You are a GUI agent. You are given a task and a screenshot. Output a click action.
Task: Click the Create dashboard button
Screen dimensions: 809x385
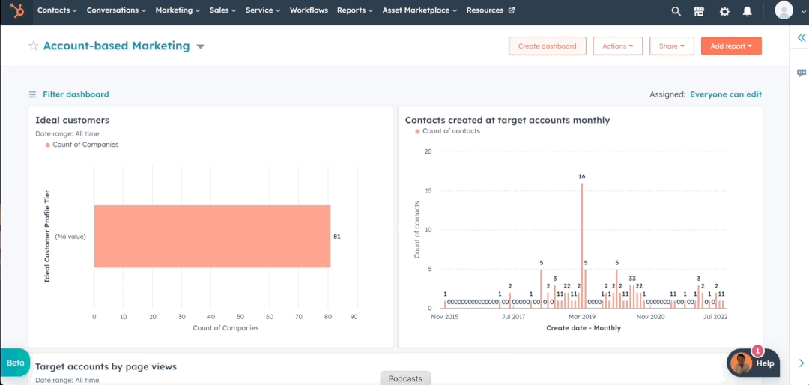[x=547, y=46]
